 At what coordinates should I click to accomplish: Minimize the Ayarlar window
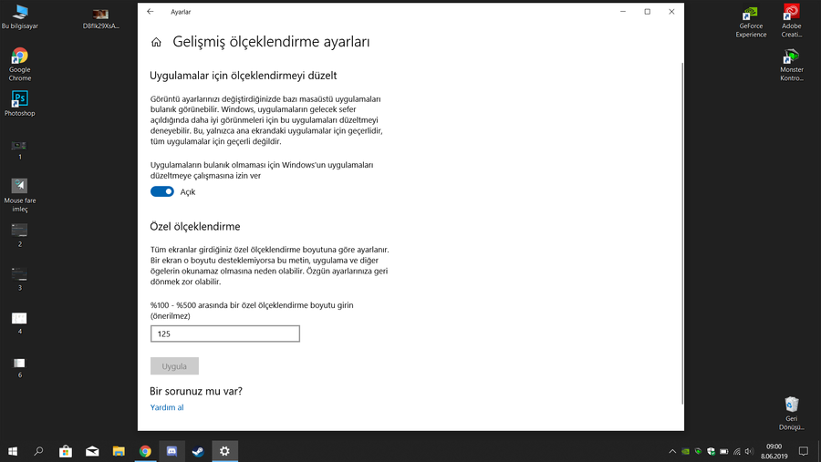pyautogui.click(x=623, y=12)
